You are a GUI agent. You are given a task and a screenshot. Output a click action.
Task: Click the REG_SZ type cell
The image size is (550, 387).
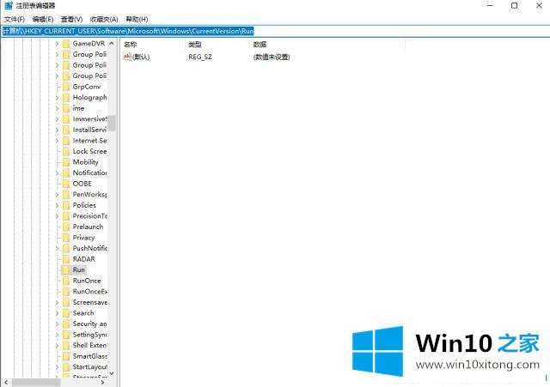coord(200,57)
